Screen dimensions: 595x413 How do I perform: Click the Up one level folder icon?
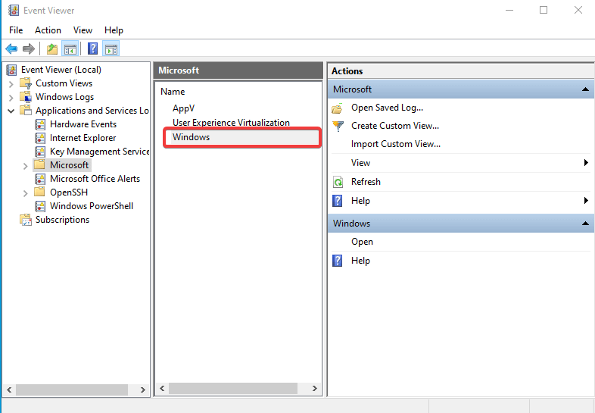point(52,48)
